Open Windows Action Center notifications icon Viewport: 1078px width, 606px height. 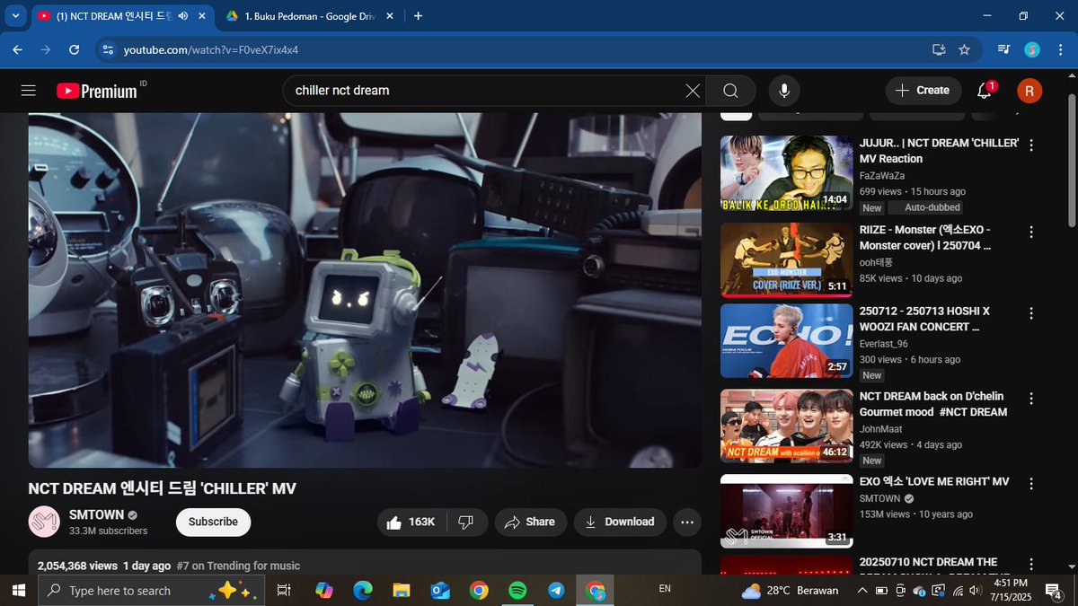tap(1054, 590)
